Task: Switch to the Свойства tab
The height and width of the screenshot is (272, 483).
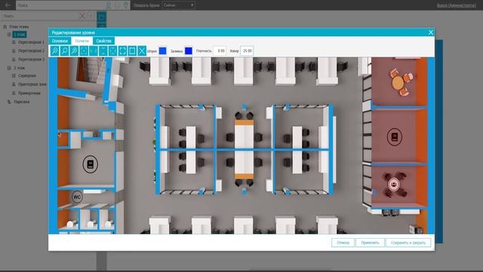Action: [x=103, y=41]
